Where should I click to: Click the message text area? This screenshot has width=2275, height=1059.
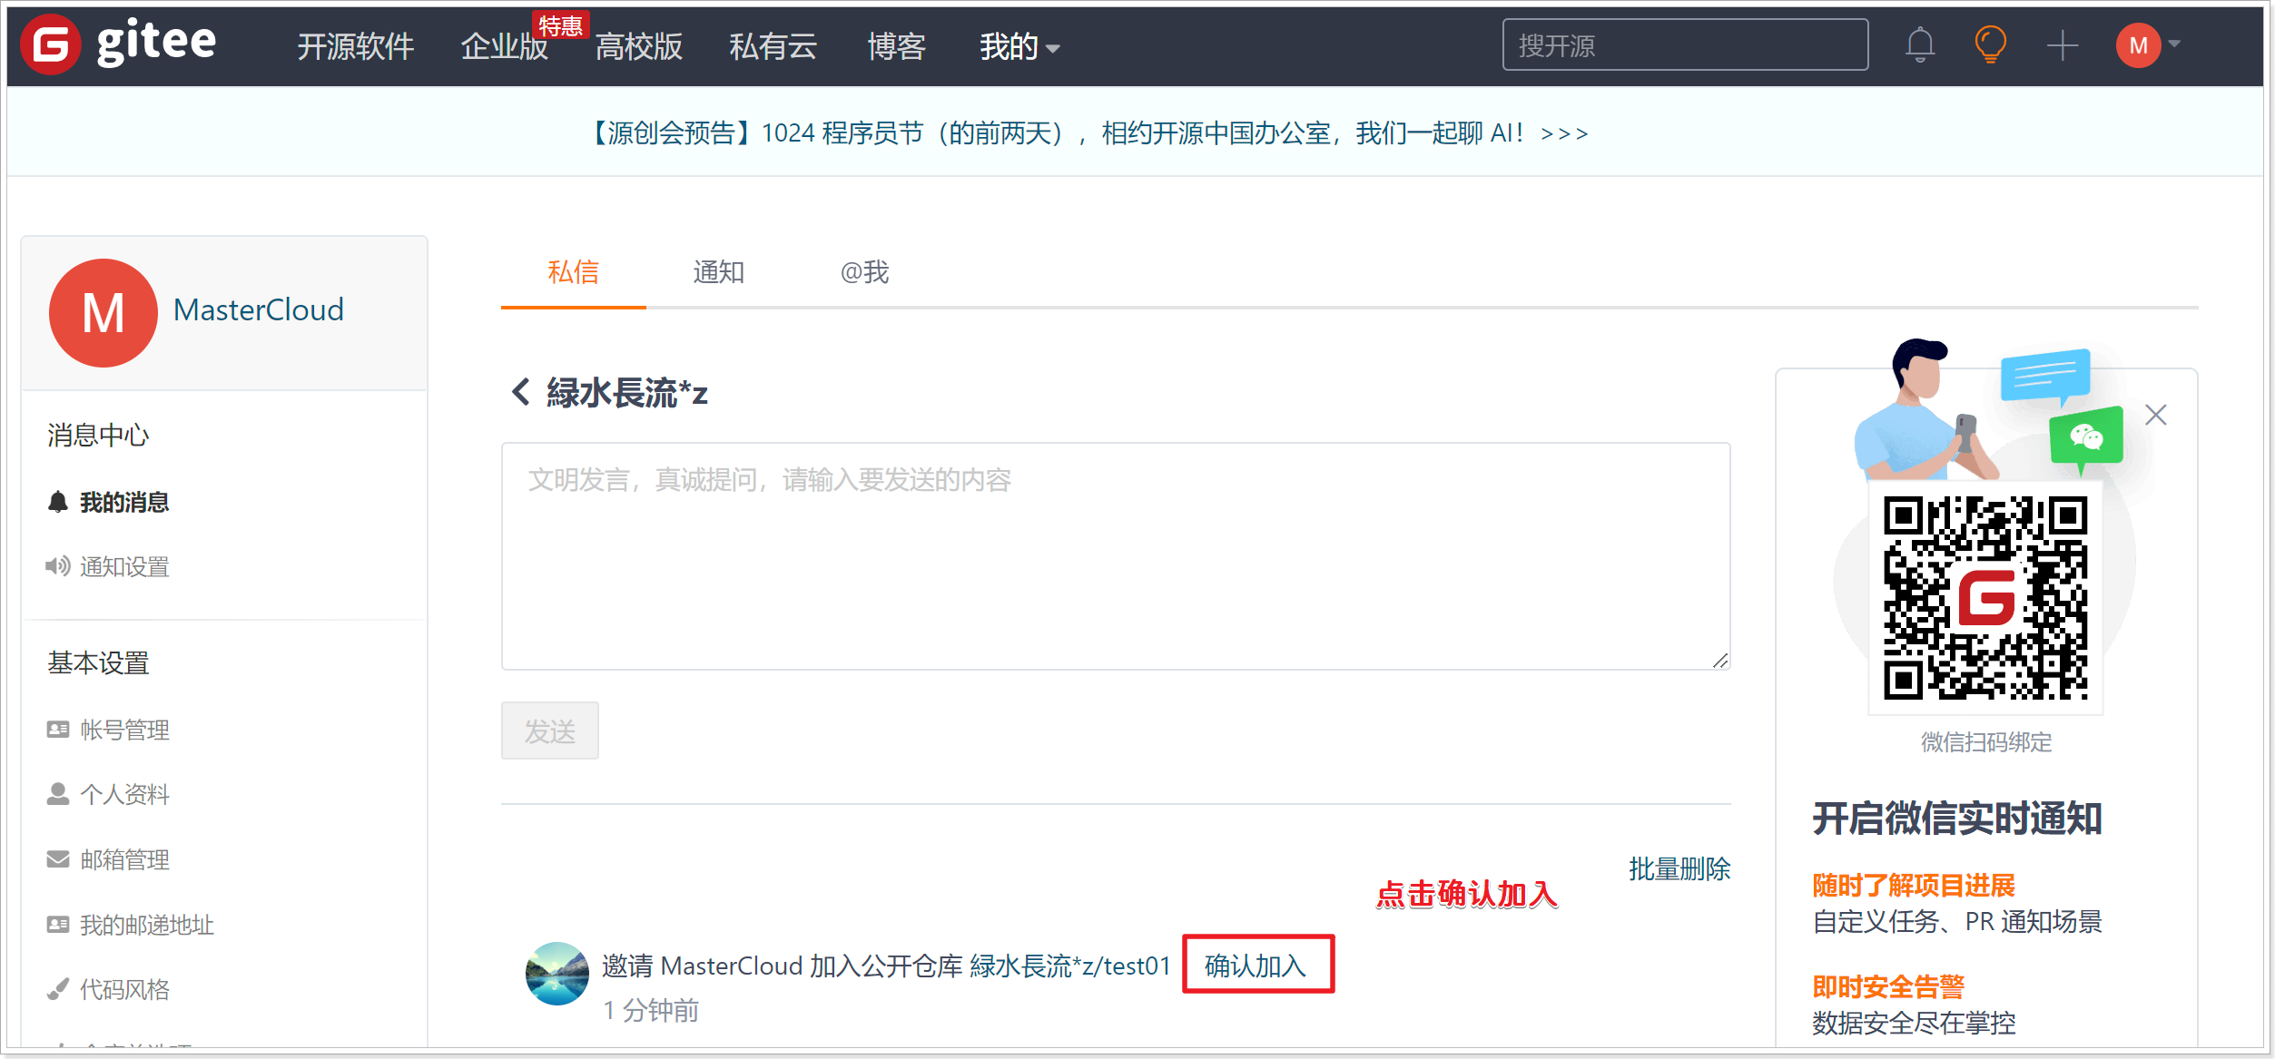[x=1115, y=556]
